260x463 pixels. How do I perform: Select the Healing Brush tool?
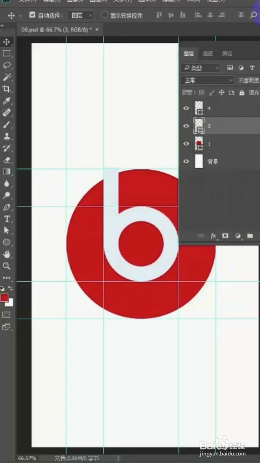pos(6,113)
